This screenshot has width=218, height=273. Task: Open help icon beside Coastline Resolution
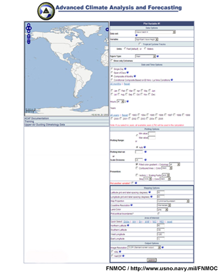coord(131,205)
